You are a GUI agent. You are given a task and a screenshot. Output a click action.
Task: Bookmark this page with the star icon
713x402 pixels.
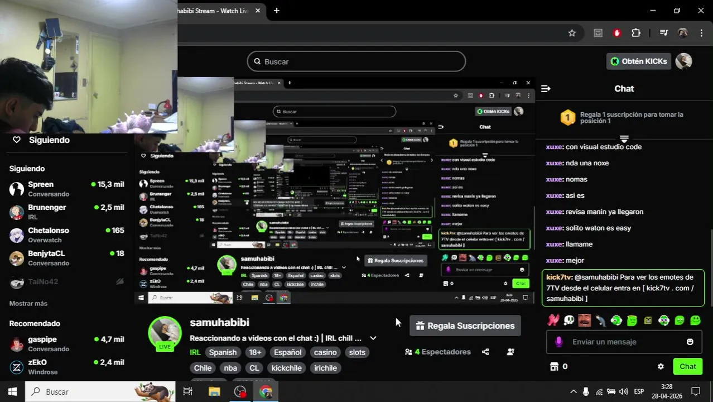(x=572, y=33)
